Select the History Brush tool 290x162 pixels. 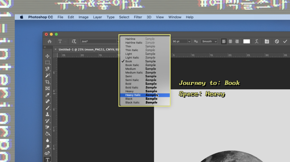47,121
